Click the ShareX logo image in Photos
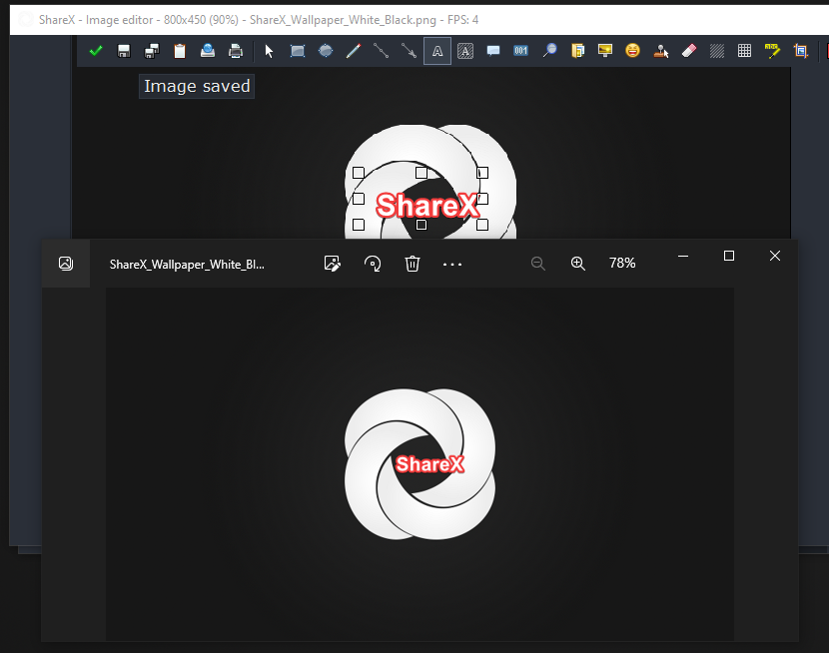The width and height of the screenshot is (829, 653). [x=419, y=464]
